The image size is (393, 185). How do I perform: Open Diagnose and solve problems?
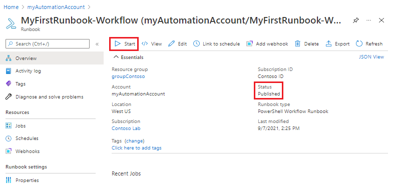coord(50,96)
